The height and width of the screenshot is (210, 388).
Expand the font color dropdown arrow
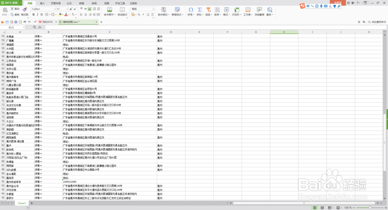pos(69,15)
